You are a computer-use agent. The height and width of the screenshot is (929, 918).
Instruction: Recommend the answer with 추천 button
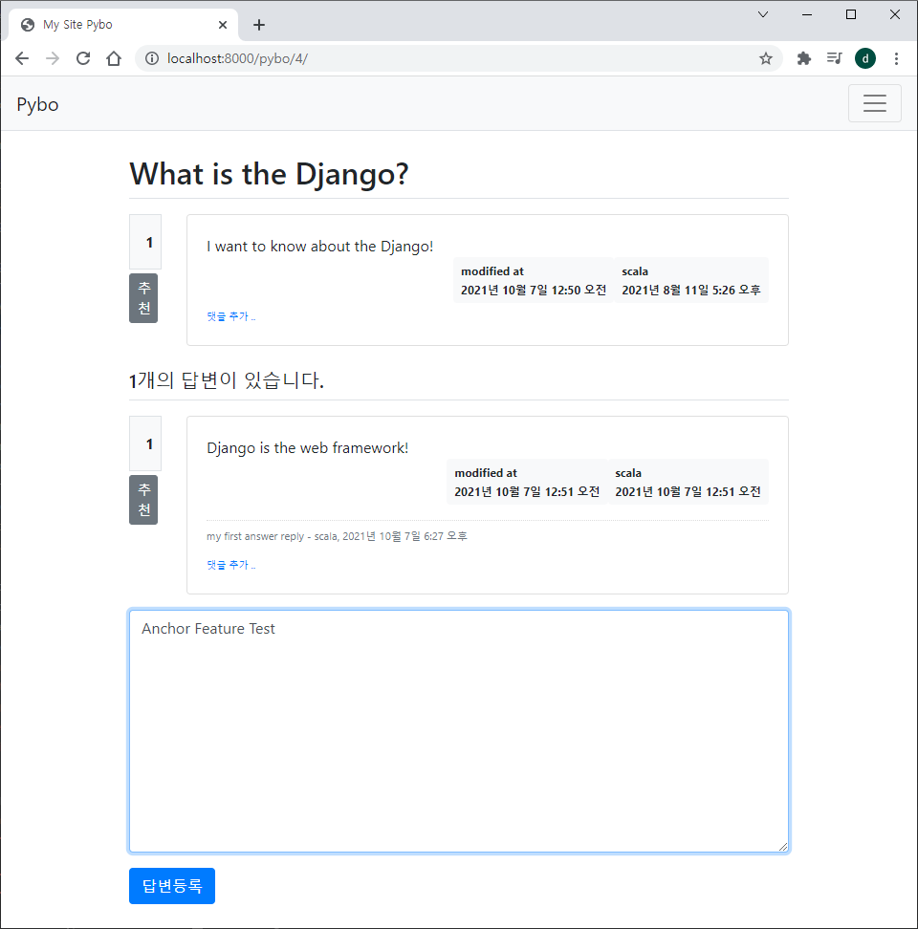143,500
